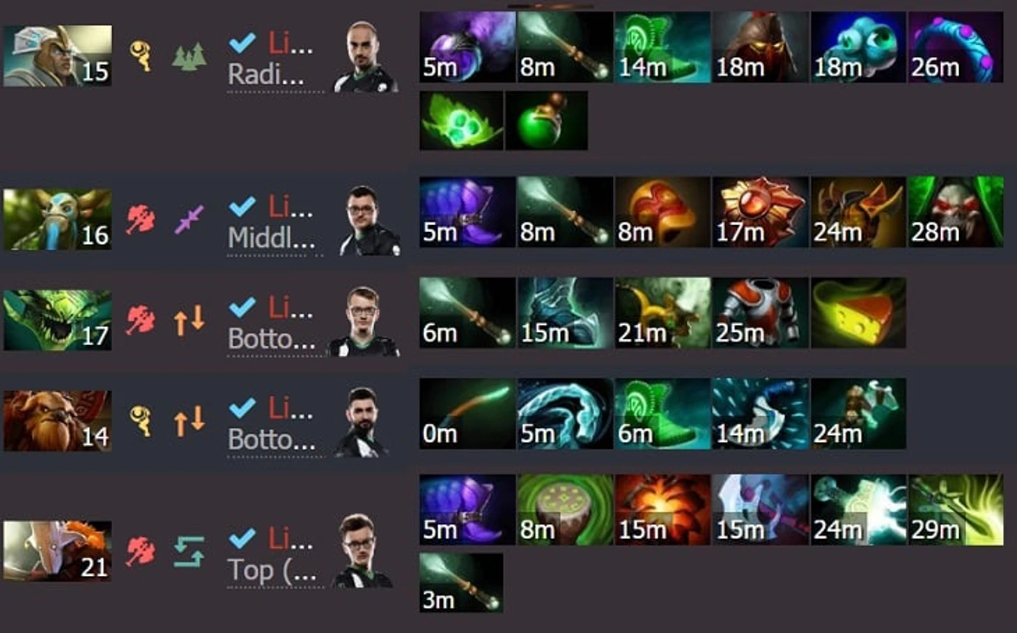Click the first row player photo
This screenshot has height=633, width=1017.
[366, 56]
